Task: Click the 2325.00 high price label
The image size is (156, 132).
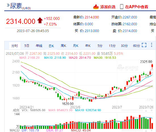Action: (x=146, y=62)
